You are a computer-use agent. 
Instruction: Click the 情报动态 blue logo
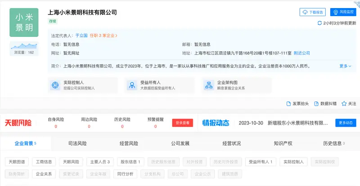(216, 123)
